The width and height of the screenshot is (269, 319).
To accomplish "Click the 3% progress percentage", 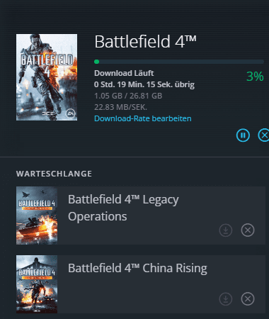I will pyautogui.click(x=255, y=77).
